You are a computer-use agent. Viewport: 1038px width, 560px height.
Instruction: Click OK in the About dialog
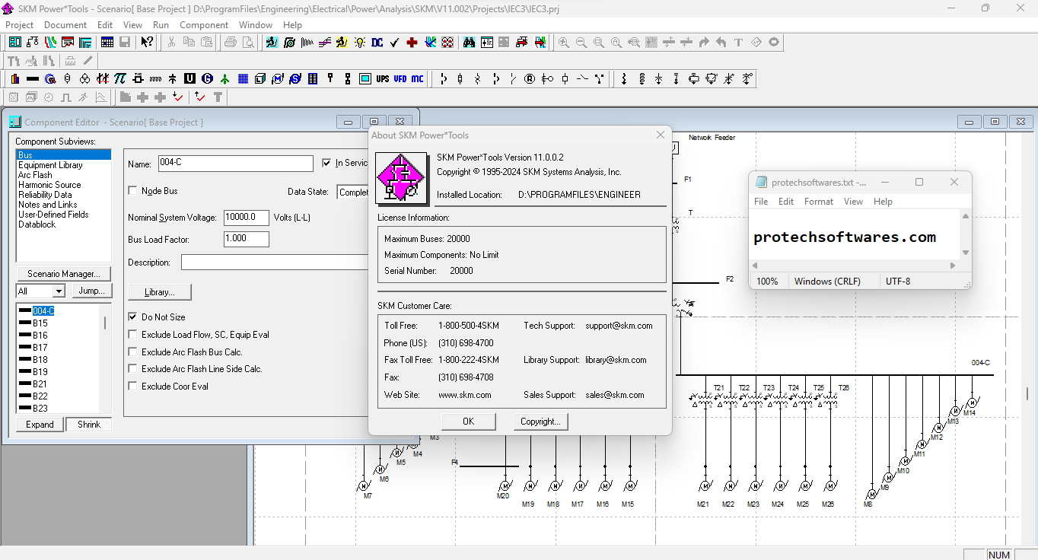point(469,422)
